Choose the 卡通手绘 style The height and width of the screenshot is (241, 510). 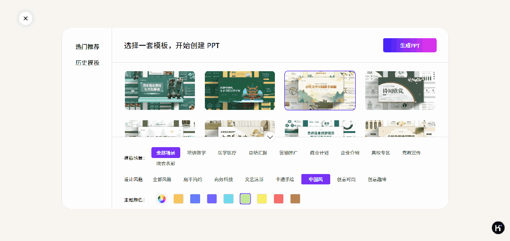(285, 179)
